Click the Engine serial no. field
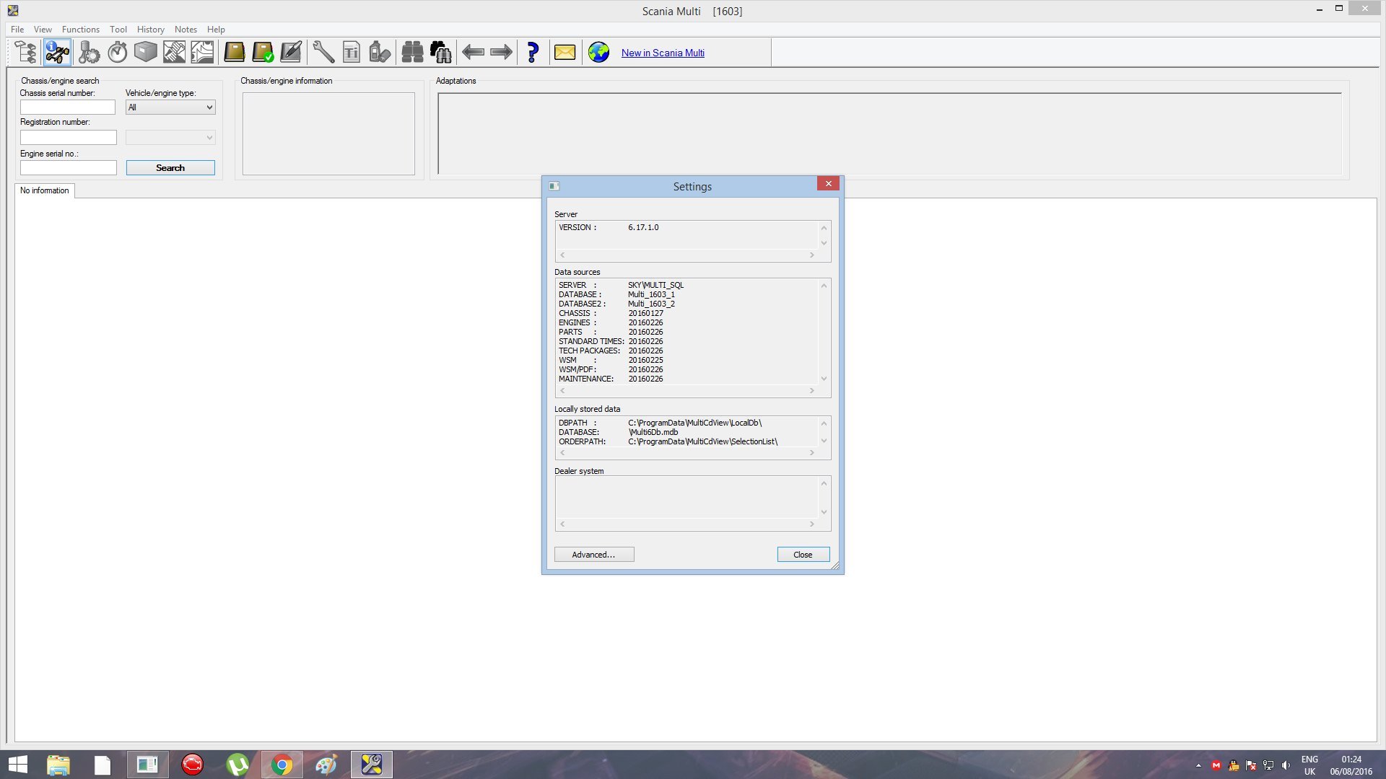 68,168
